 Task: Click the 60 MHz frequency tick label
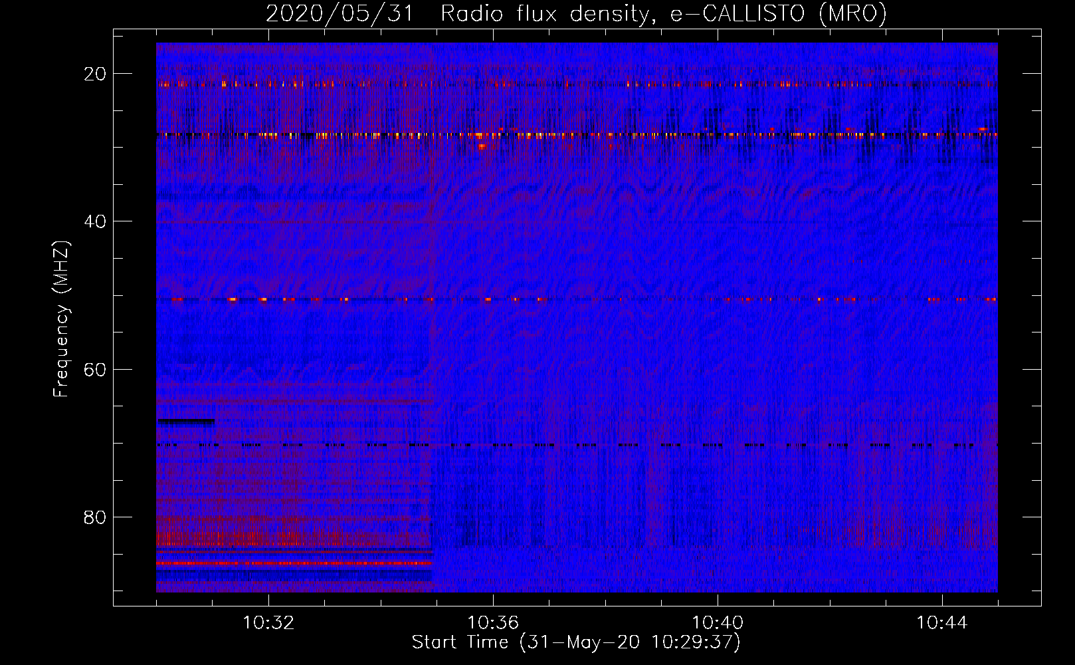tap(95, 369)
